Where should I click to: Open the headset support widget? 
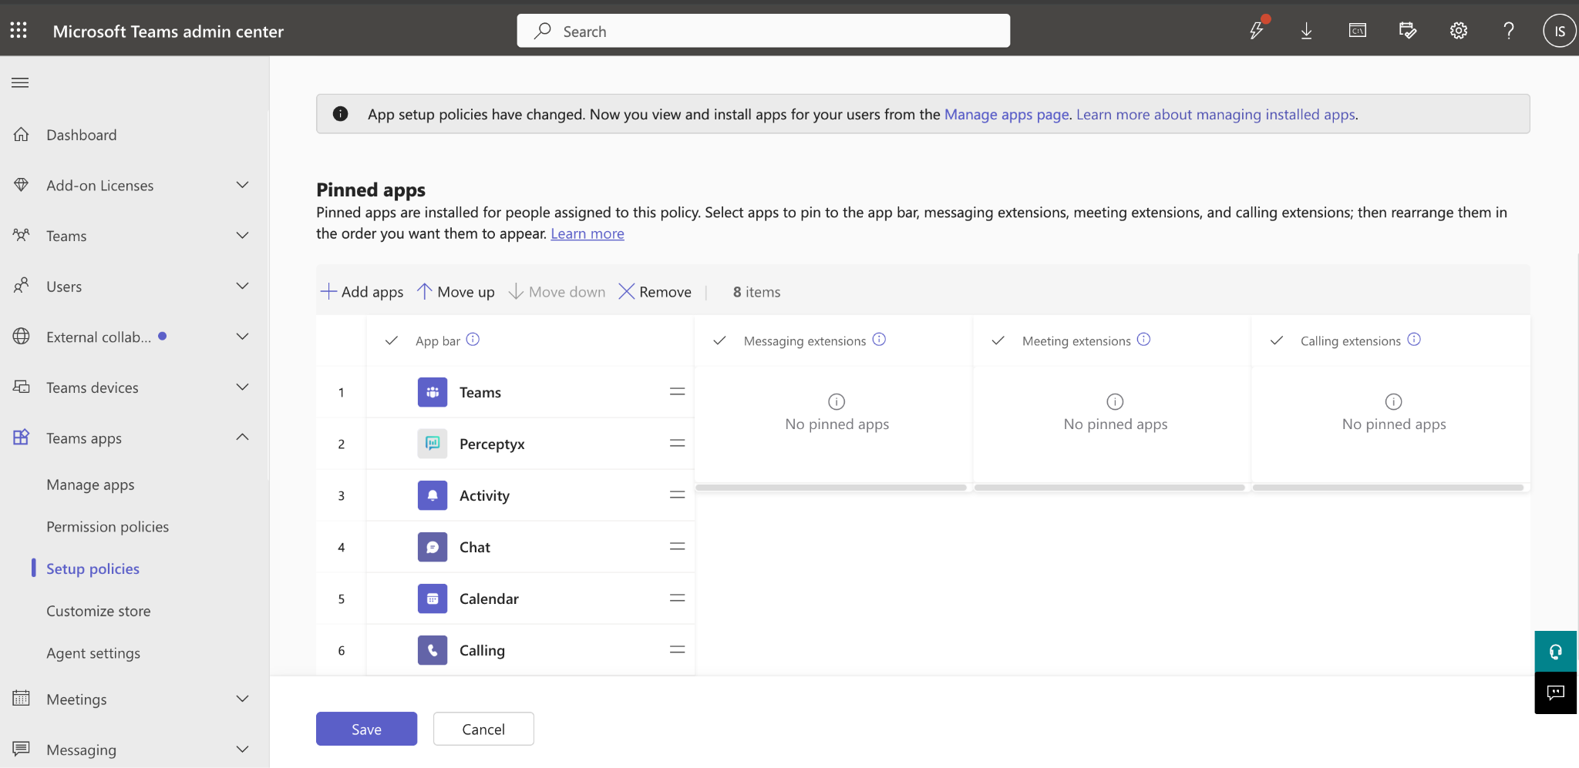[1555, 652]
